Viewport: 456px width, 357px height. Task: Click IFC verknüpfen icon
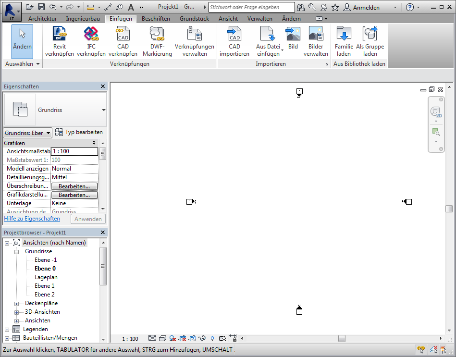pos(91,34)
